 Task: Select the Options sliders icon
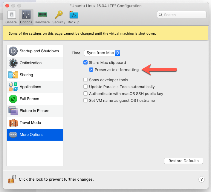tap(26, 15)
